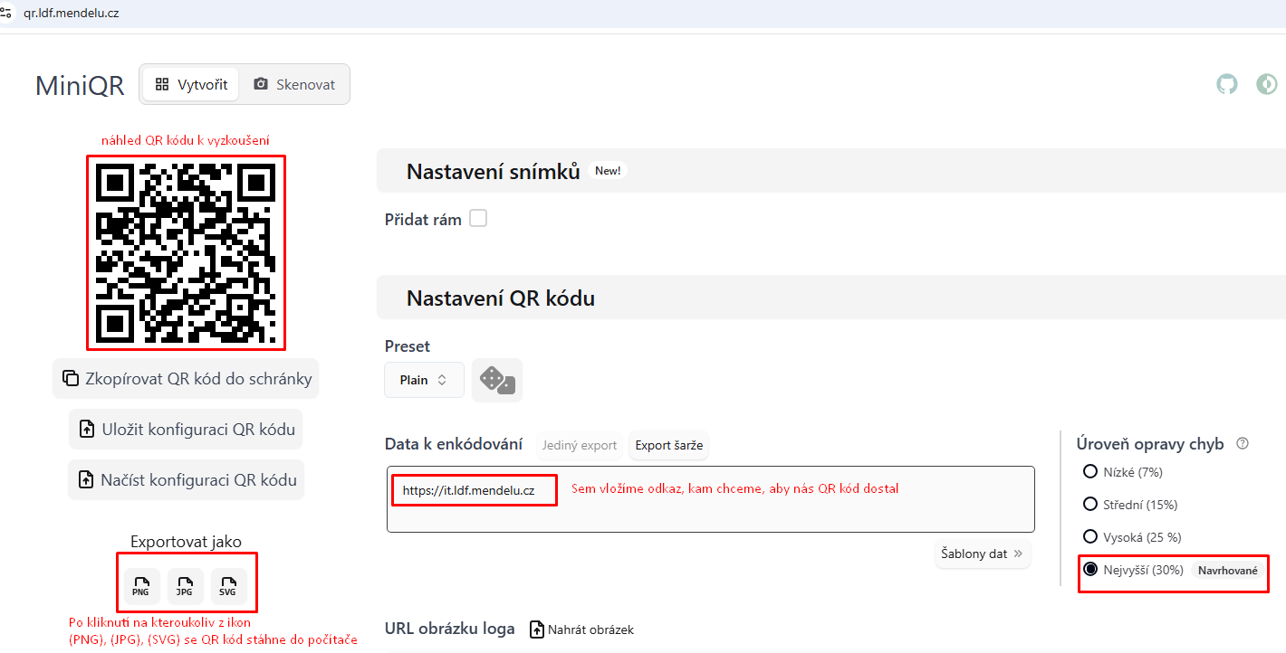Switch to the Skenovat tab
The image size is (1286, 653).
tap(294, 84)
